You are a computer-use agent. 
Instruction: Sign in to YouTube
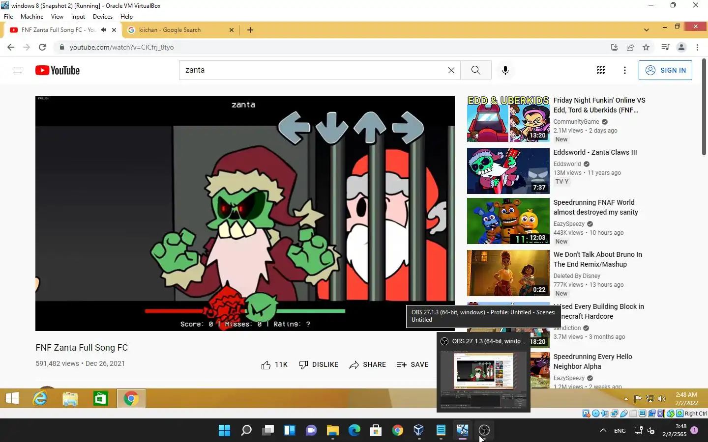[x=665, y=70]
